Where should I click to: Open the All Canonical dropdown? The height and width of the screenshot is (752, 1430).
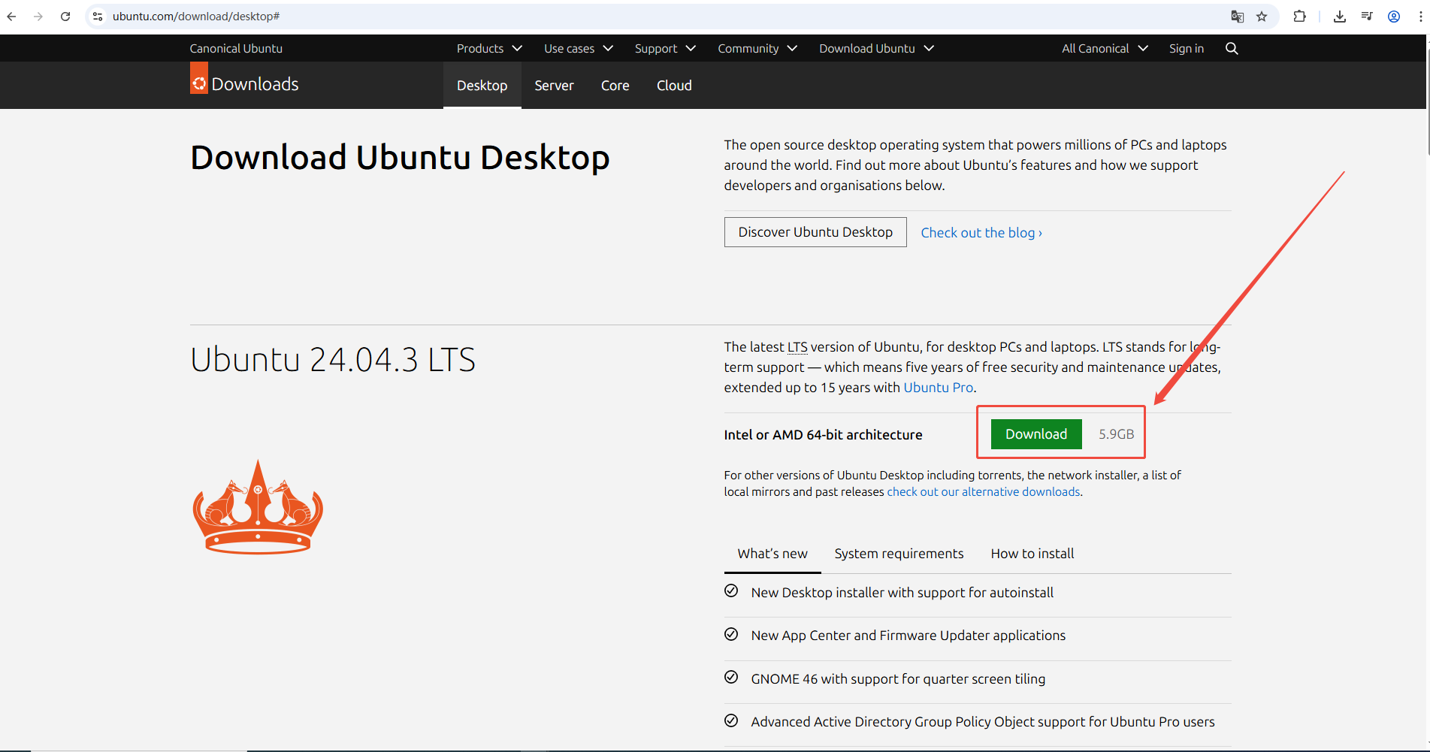(1104, 48)
